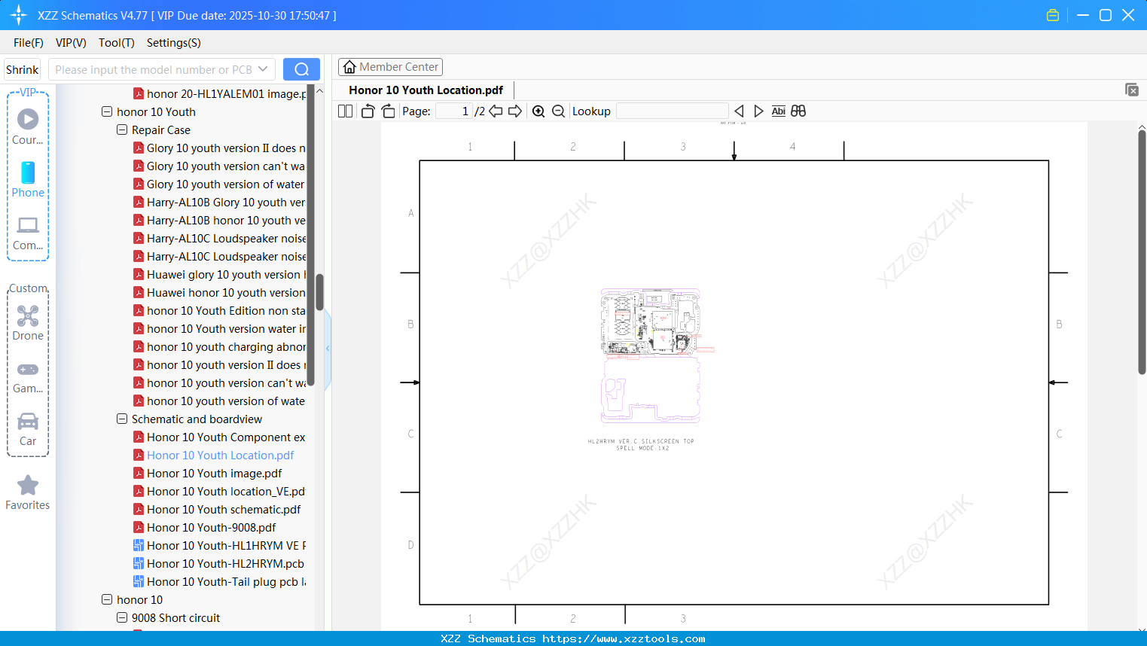This screenshot has height=646, width=1147.
Task: Select Honor 10 Youth Location.pdf in tree
Action: 221,455
